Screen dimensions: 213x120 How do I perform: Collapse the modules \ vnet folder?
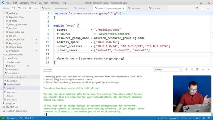14,62
